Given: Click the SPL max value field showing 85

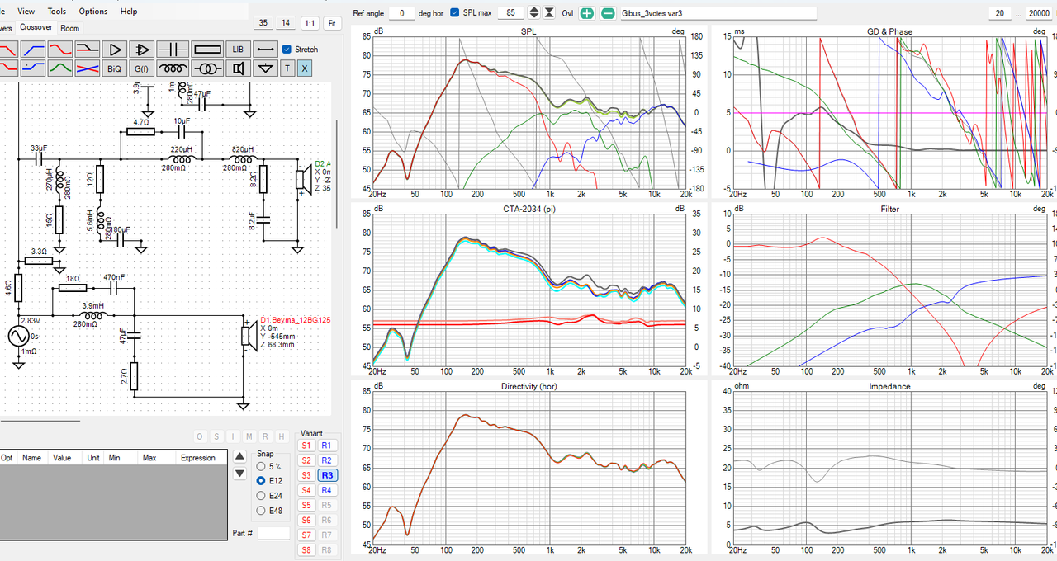Looking at the screenshot, I should (x=511, y=13).
